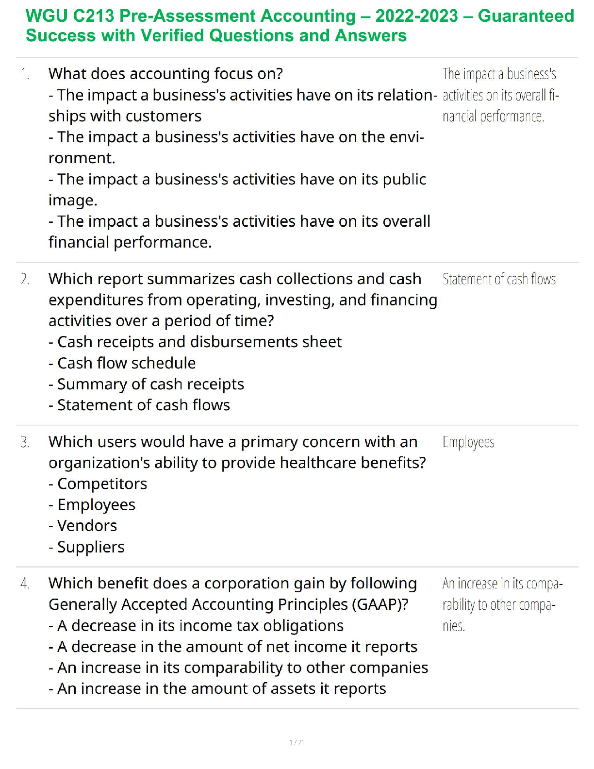The height and width of the screenshot is (769, 594).
Task: Click question 1 'What does accounting focus on?'
Action: click(x=165, y=74)
